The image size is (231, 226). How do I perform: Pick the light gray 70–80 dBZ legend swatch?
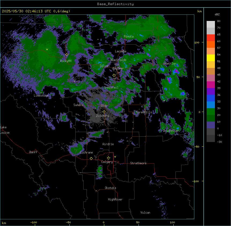click(211, 24)
